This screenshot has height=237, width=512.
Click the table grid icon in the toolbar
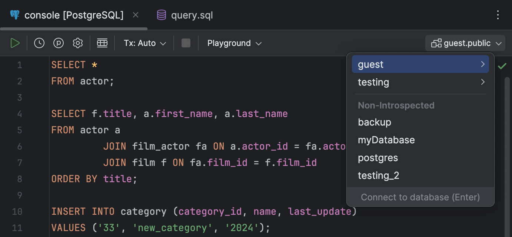click(102, 43)
